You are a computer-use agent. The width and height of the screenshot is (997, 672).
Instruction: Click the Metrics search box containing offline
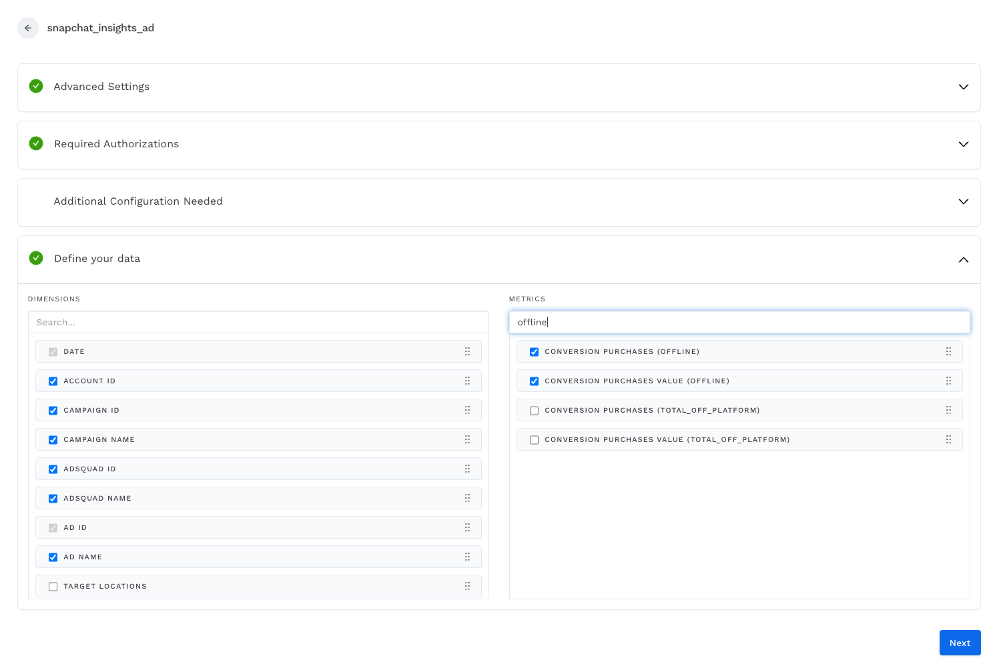[x=739, y=322]
